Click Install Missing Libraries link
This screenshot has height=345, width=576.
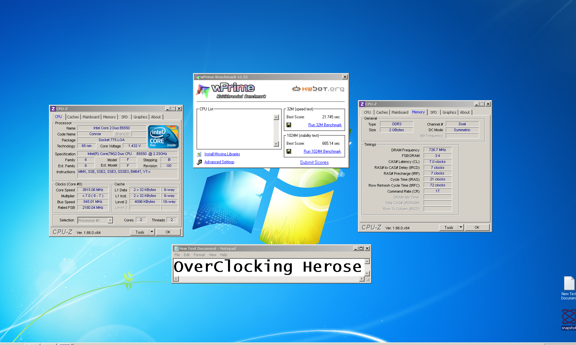coord(222,154)
